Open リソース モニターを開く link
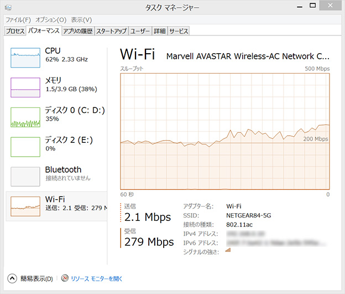The width and height of the screenshot is (345, 294). coord(97,279)
